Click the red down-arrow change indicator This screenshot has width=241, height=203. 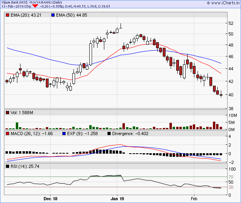[x=35, y=6]
